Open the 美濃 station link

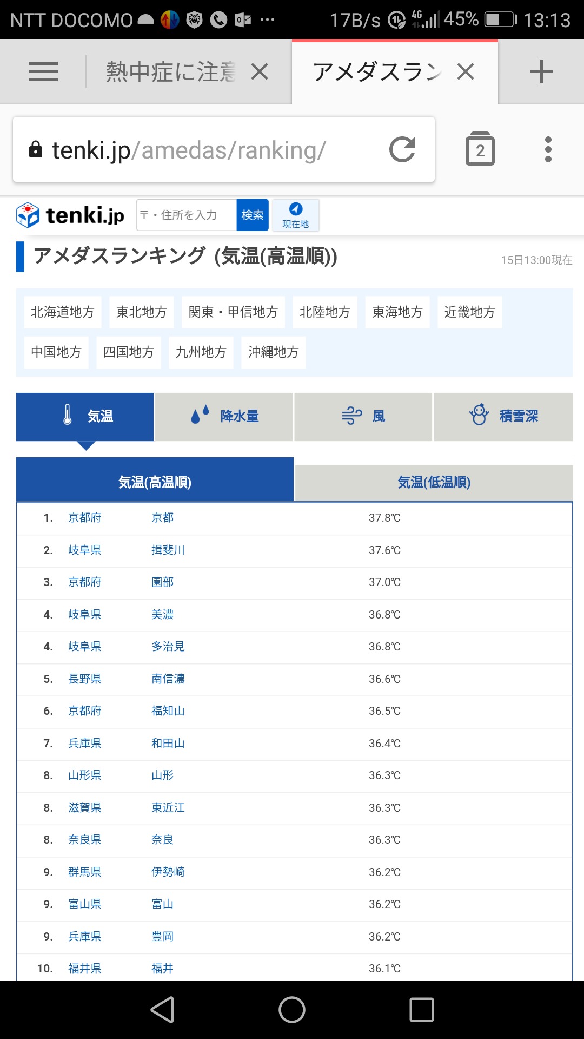point(163,615)
